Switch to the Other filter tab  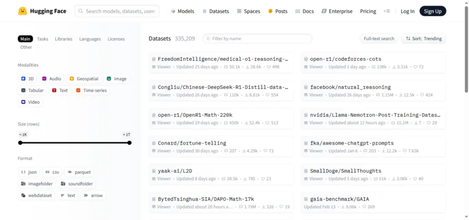[26, 47]
